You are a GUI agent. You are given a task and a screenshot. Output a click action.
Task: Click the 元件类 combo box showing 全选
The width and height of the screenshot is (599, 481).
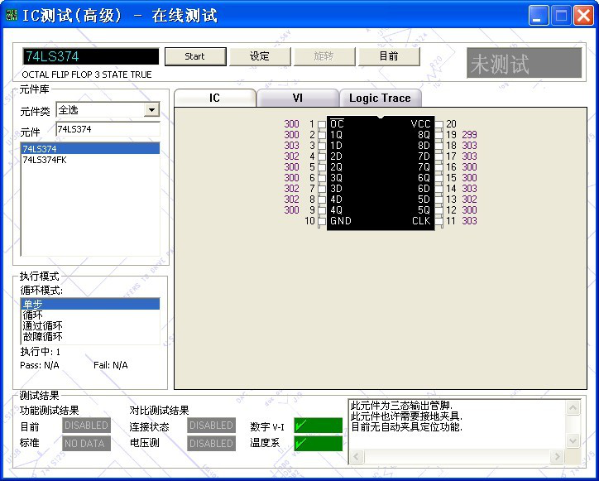(108, 110)
